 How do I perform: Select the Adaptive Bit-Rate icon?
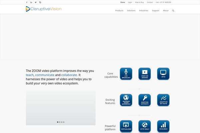click(163, 100)
